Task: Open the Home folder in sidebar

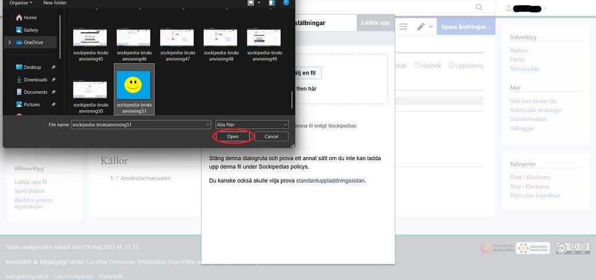Action: click(x=30, y=17)
